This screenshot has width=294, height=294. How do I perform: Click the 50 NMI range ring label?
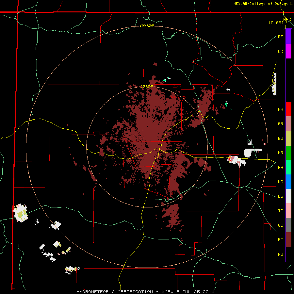147,86
